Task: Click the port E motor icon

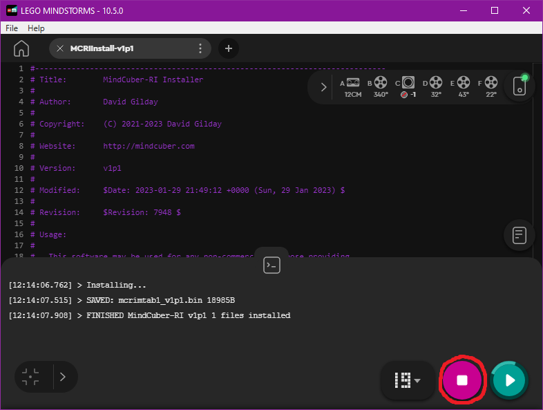Action: pos(463,82)
